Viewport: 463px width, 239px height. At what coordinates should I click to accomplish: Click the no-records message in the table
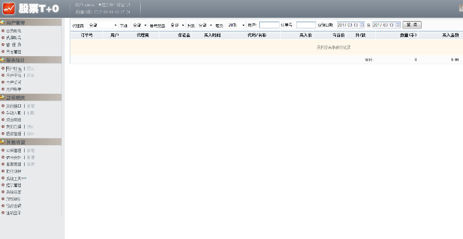pos(333,48)
